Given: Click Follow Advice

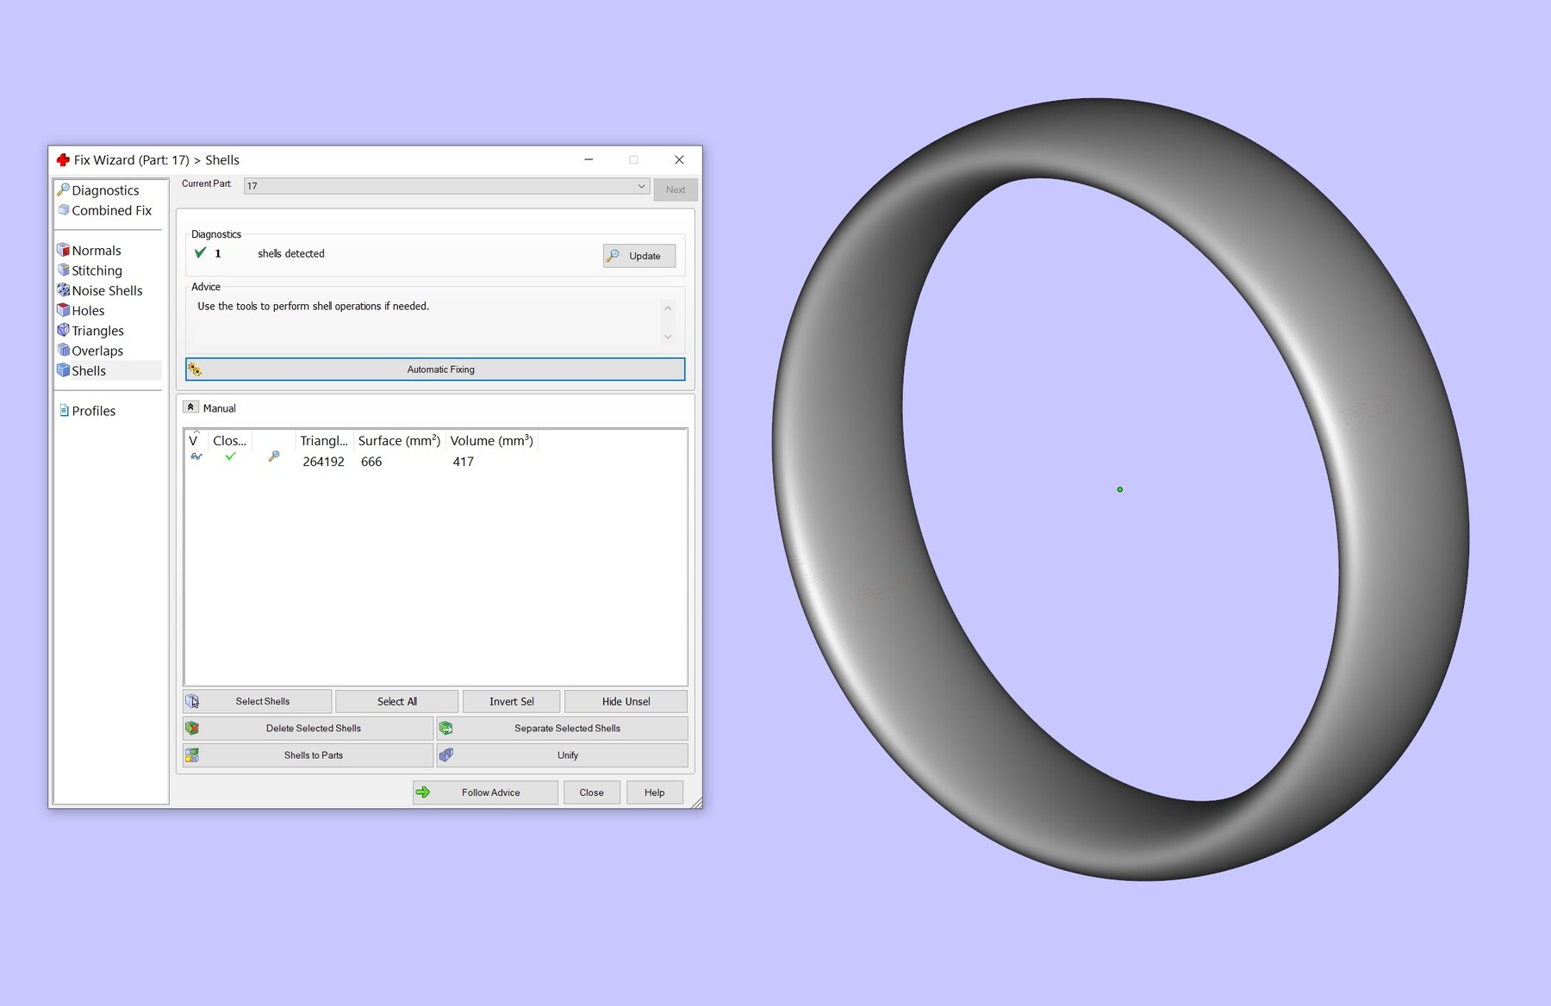Looking at the screenshot, I should tap(485, 792).
